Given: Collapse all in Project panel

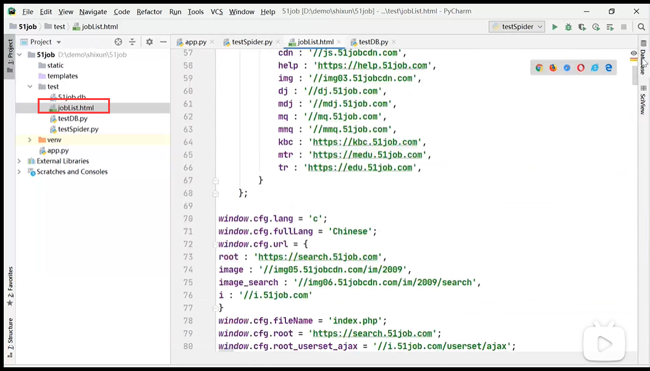Looking at the screenshot, I should coord(132,42).
